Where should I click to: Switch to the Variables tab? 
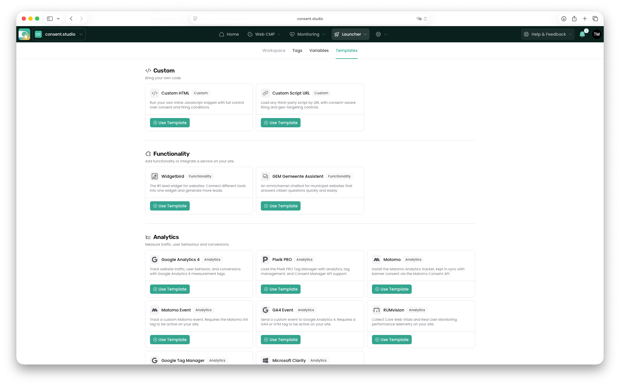pos(319,50)
